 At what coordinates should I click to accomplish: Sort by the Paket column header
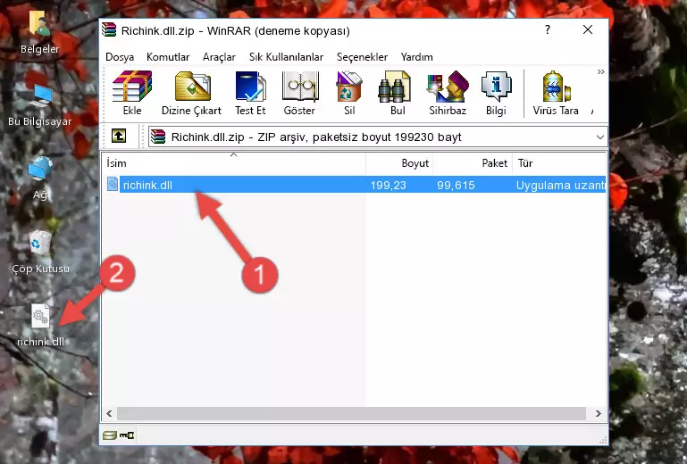tap(473, 162)
